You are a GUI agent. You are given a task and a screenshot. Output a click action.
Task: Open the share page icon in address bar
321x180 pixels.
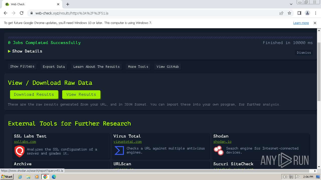coord(281,13)
